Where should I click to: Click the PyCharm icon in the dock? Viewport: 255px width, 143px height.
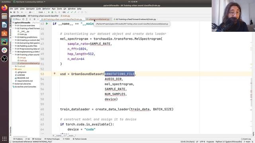tap(4, 42)
